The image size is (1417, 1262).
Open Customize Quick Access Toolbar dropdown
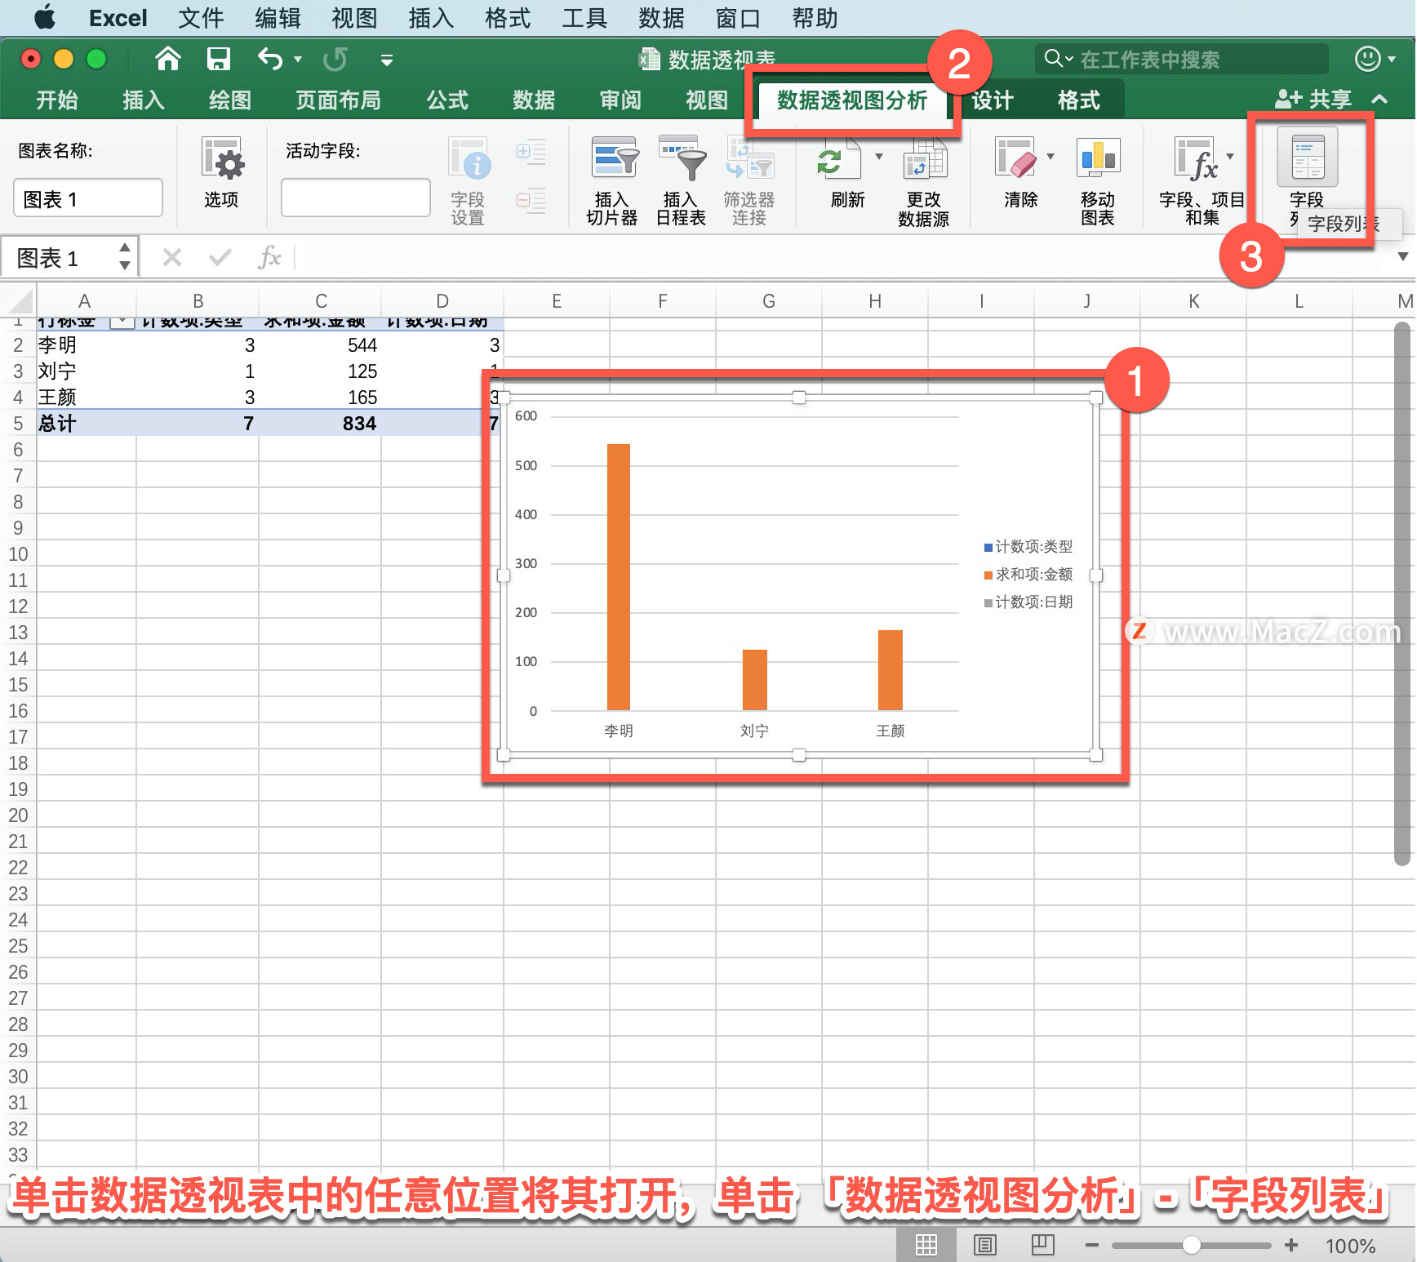click(387, 60)
